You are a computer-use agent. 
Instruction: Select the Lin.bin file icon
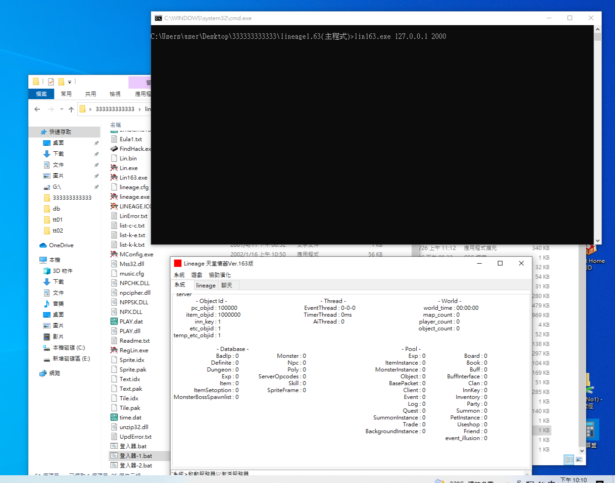[x=114, y=158]
